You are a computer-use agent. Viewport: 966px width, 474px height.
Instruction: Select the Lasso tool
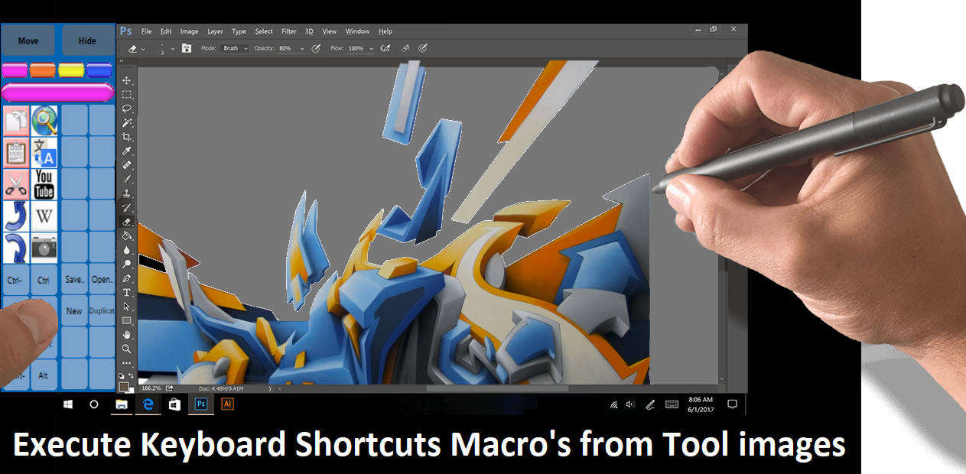pos(127,109)
